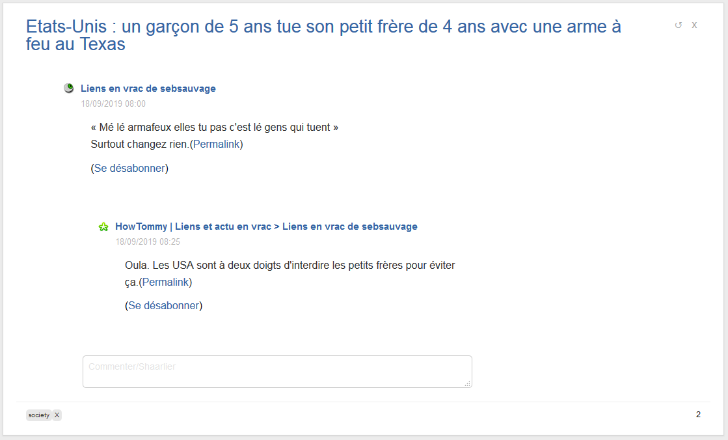Open the Permalink in HowTommy's comment
Image resolution: width=728 pixels, height=440 pixels.
point(165,282)
